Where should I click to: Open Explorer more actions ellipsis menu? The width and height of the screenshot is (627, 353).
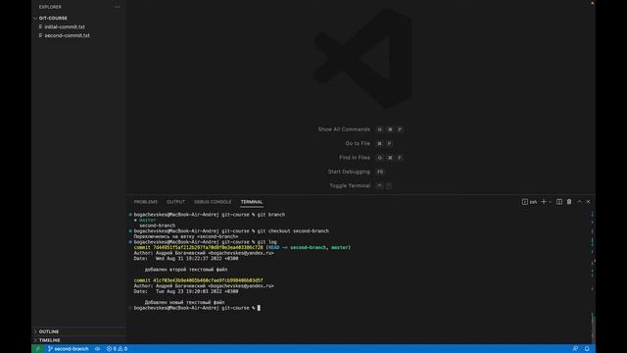click(117, 7)
